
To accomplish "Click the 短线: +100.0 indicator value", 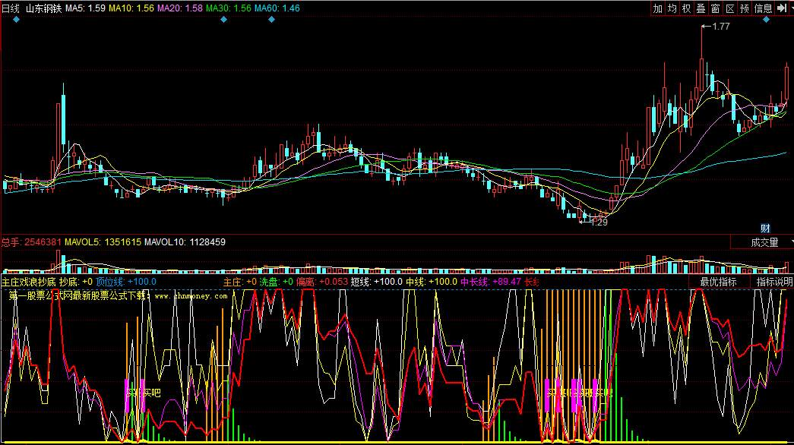I will pyautogui.click(x=377, y=282).
